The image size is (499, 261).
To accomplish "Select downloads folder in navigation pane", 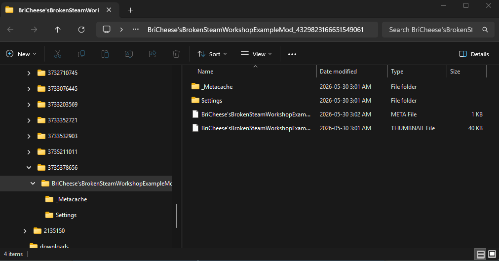I will pyautogui.click(x=54, y=246).
